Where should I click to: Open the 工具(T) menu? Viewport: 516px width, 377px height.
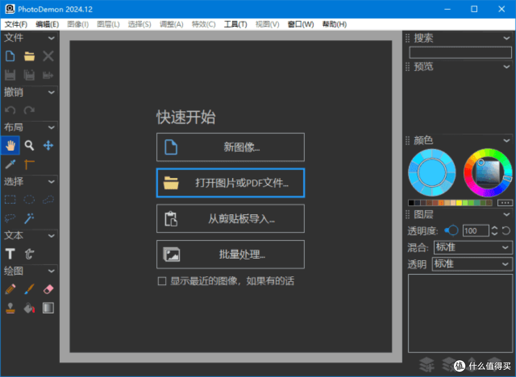click(x=235, y=24)
